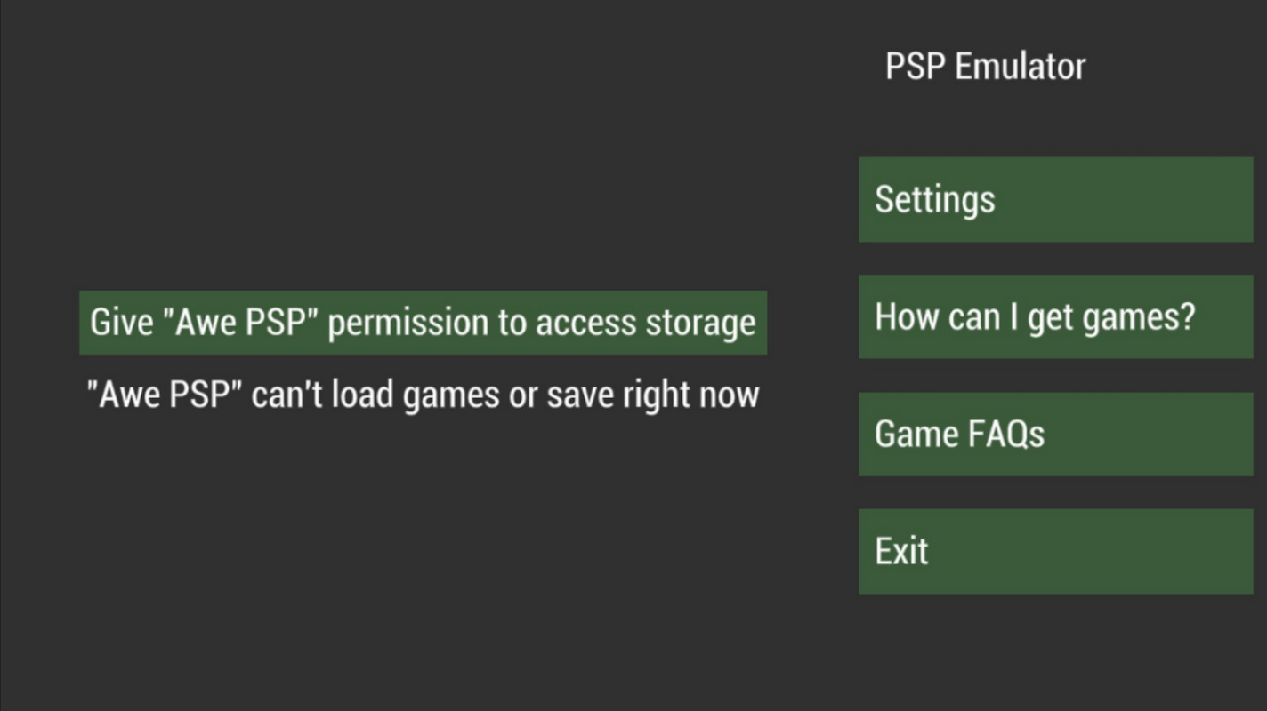This screenshot has height=711, width=1267.
Task: Exit the PSP Emulator
Action: (1055, 551)
